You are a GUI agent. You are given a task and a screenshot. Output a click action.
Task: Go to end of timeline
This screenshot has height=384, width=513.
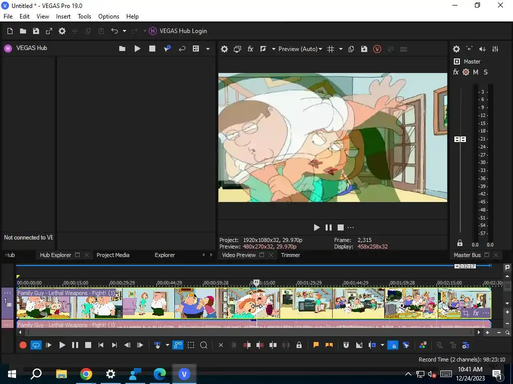coord(114,345)
